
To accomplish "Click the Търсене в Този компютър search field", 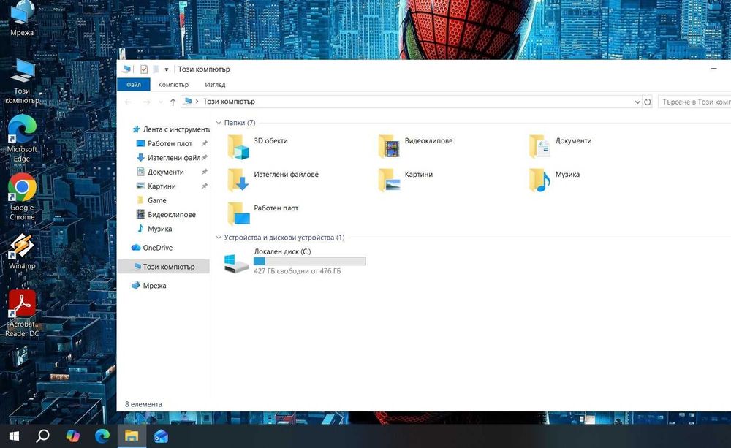I will 694,102.
